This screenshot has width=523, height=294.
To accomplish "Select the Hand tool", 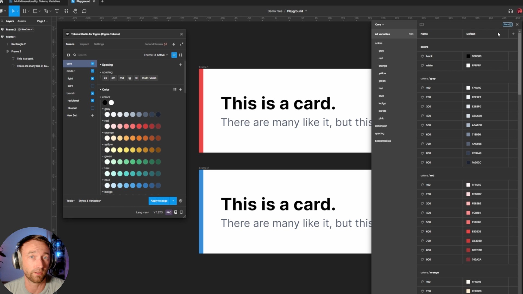I will click(75, 11).
